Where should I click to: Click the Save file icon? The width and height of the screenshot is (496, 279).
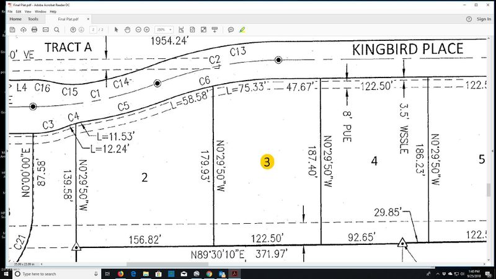(12, 30)
